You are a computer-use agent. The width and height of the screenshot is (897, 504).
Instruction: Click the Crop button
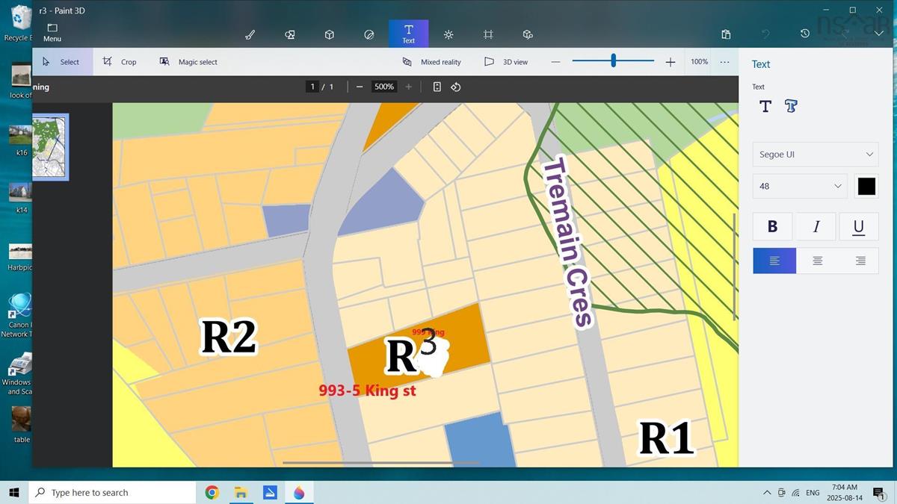point(120,62)
